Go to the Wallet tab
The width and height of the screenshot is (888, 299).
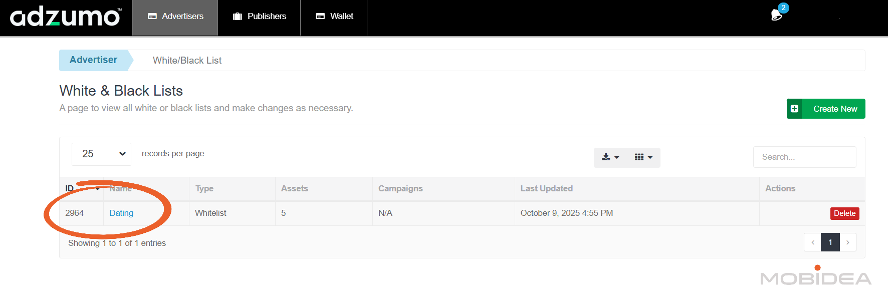click(x=334, y=17)
